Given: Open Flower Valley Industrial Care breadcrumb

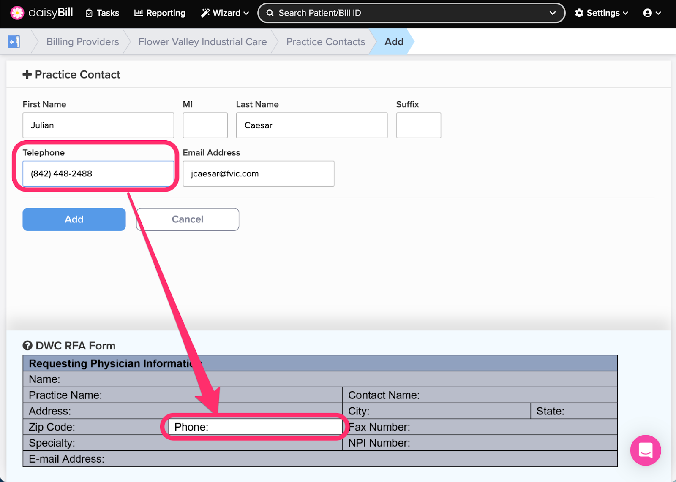Looking at the screenshot, I should pyautogui.click(x=202, y=42).
